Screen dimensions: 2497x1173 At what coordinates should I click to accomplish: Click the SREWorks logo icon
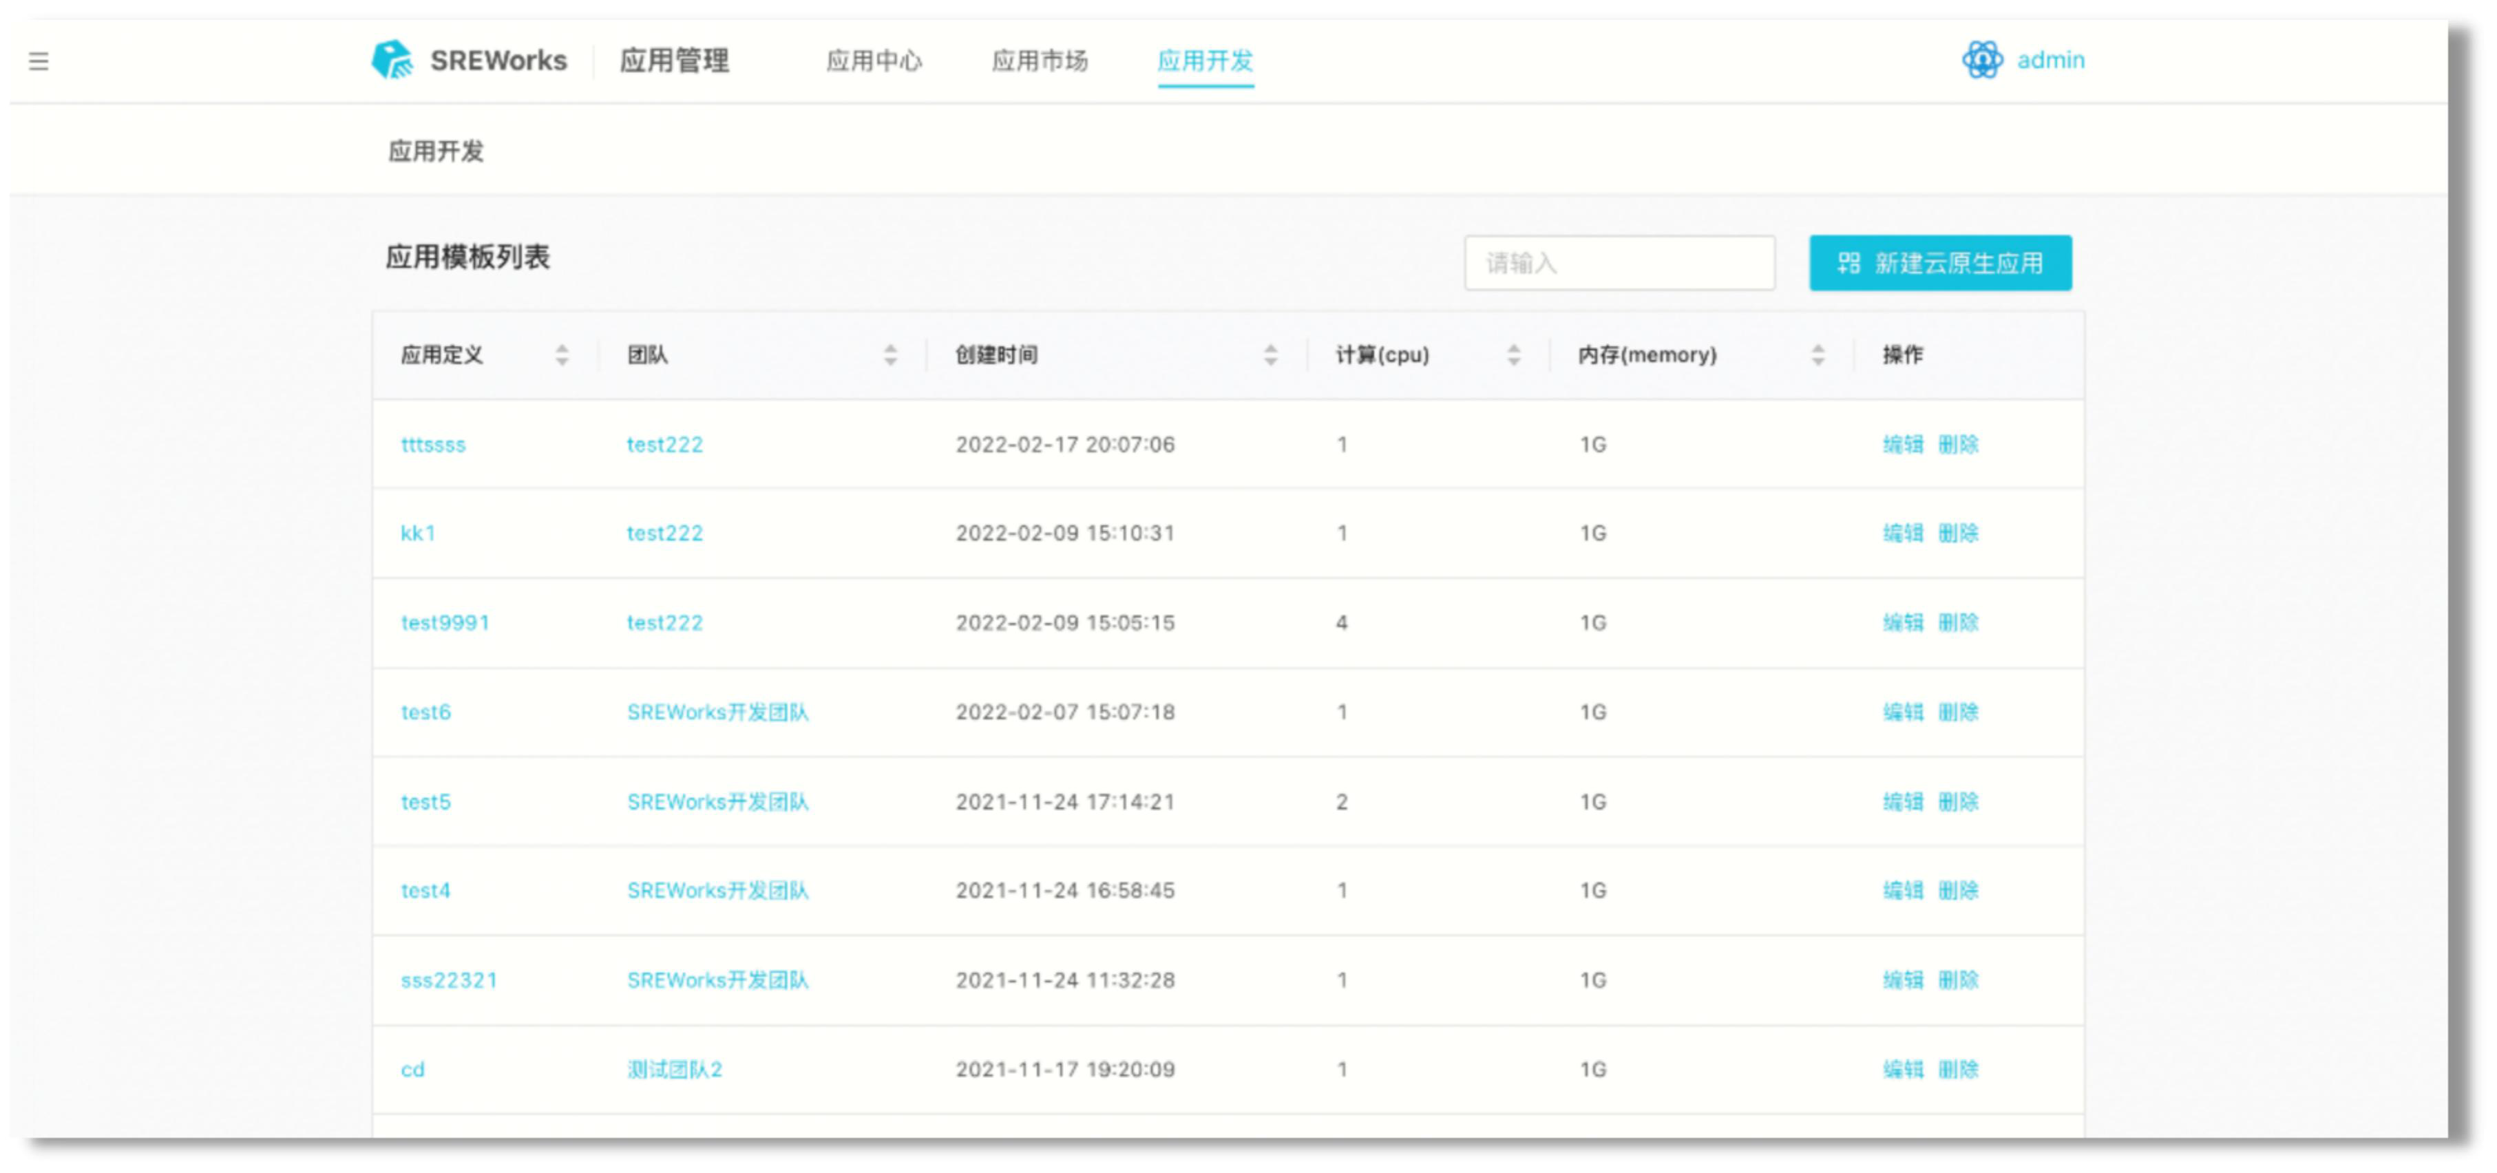click(x=392, y=60)
